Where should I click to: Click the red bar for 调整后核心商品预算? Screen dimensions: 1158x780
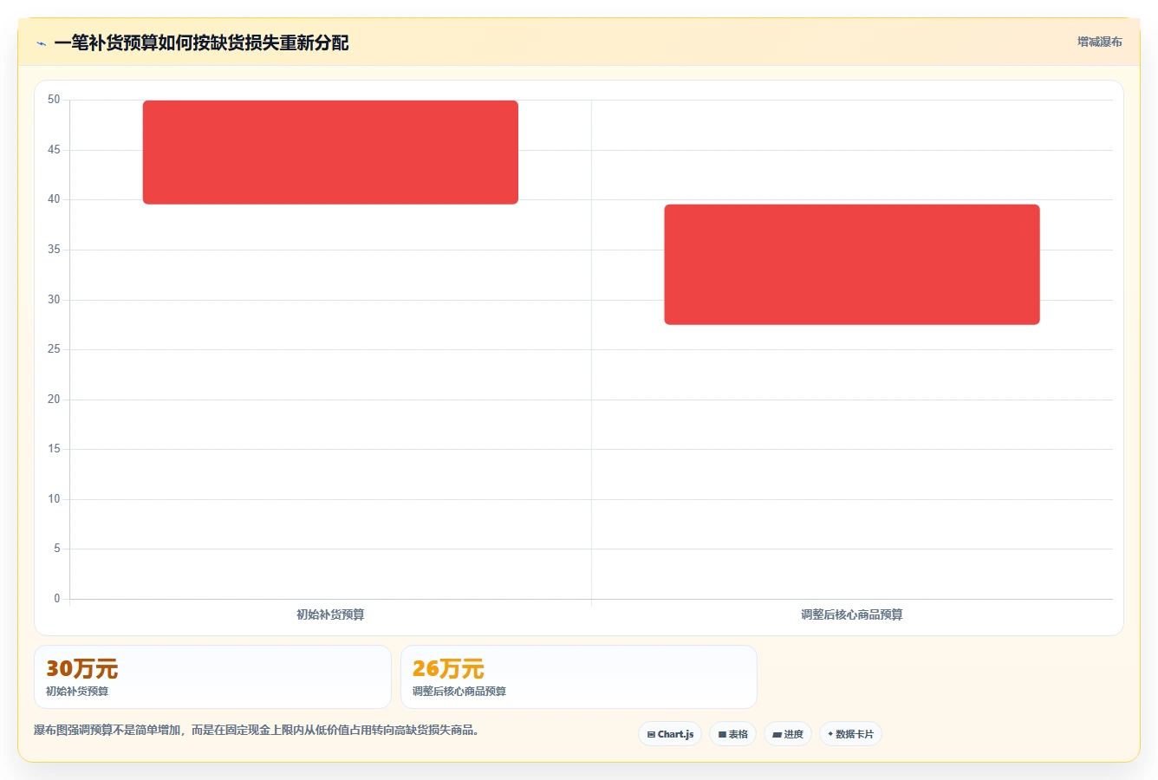pos(852,264)
